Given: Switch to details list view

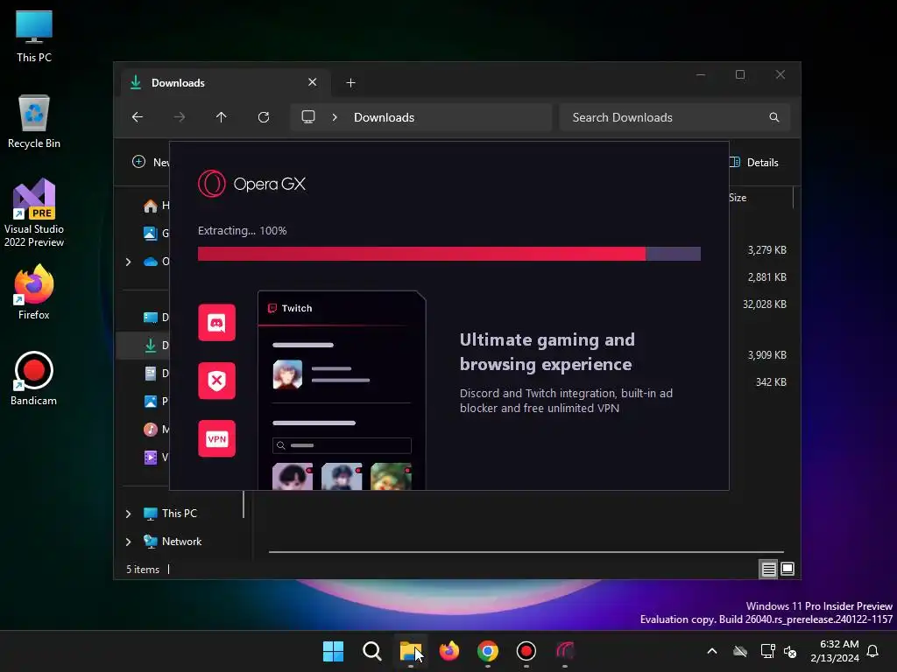Looking at the screenshot, I should coord(768,569).
